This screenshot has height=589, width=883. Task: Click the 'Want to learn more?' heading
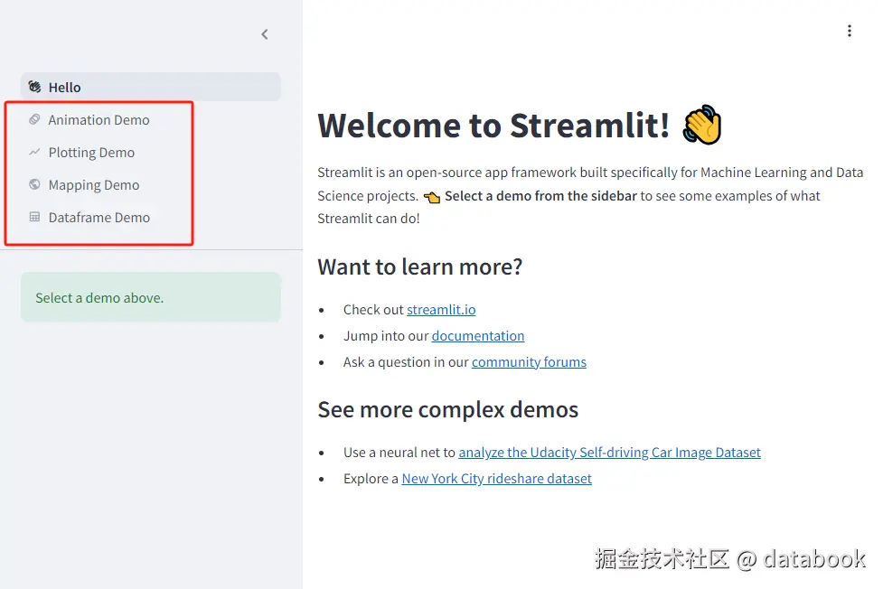pos(420,266)
